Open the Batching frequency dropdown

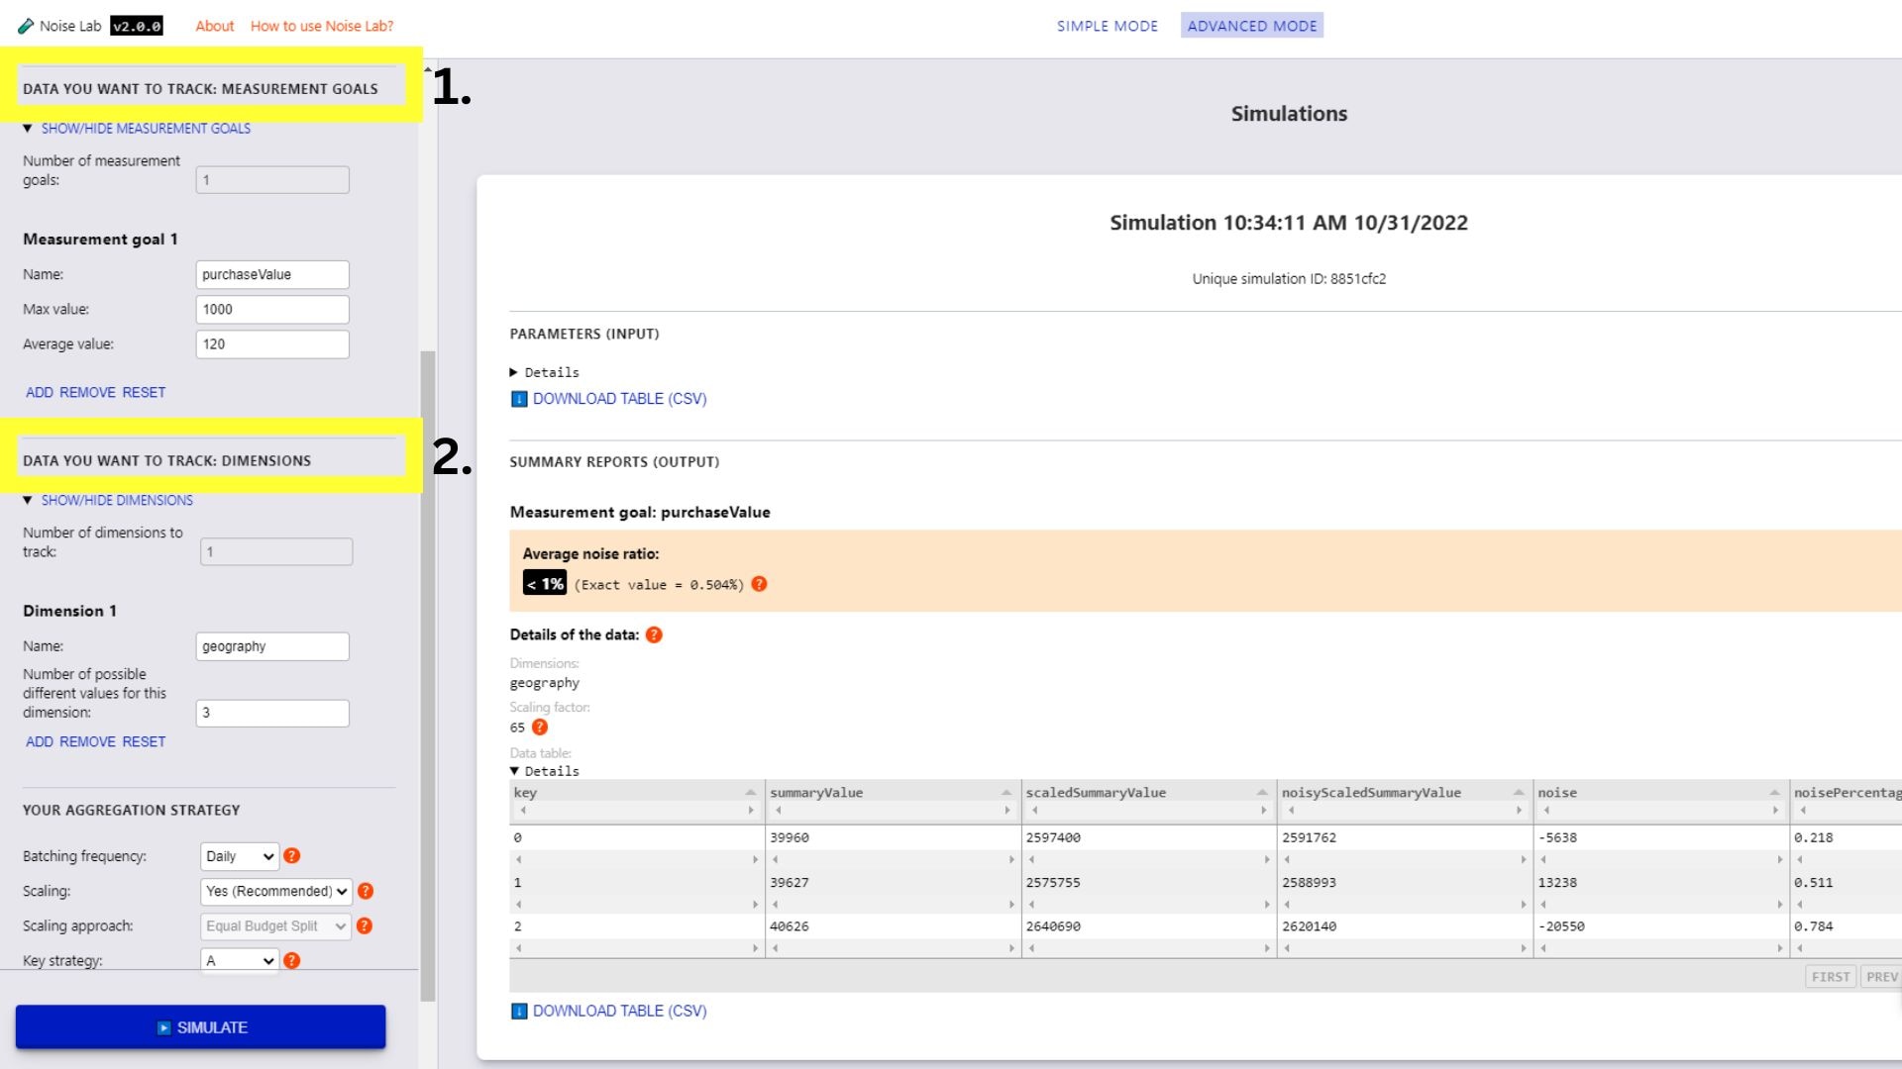(x=239, y=855)
